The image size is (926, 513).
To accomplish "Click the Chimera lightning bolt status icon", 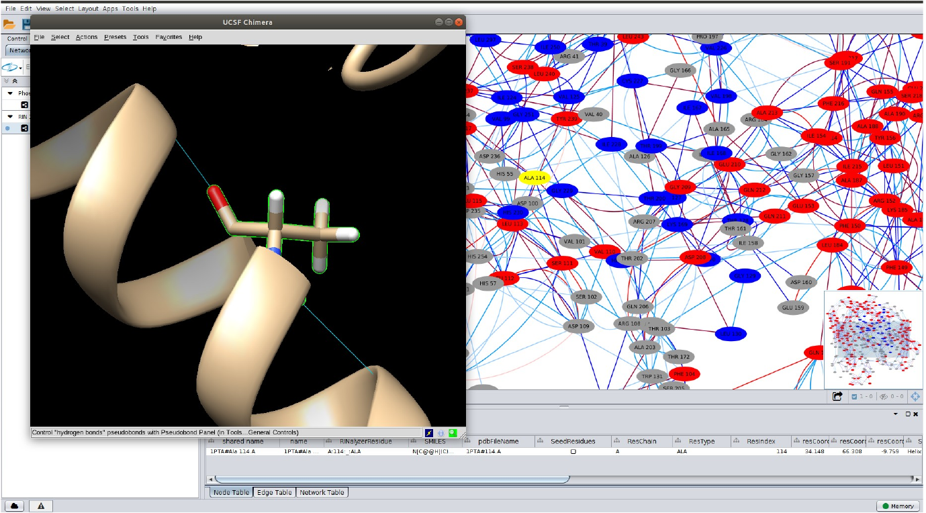I will click(x=430, y=433).
